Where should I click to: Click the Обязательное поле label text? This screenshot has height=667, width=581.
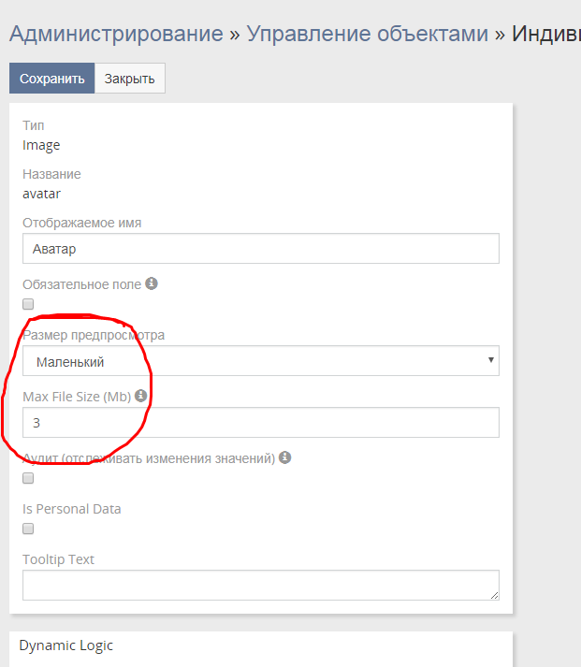click(x=81, y=283)
